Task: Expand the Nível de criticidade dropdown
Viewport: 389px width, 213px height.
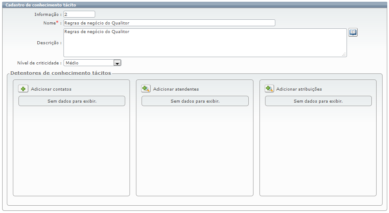Action: point(117,63)
